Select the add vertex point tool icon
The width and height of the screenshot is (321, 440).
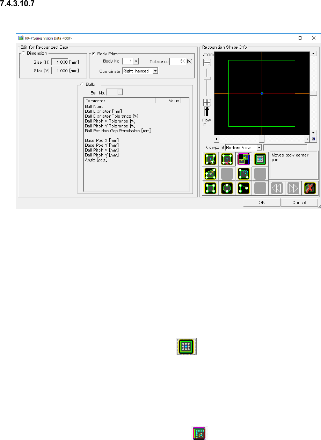tap(211, 159)
